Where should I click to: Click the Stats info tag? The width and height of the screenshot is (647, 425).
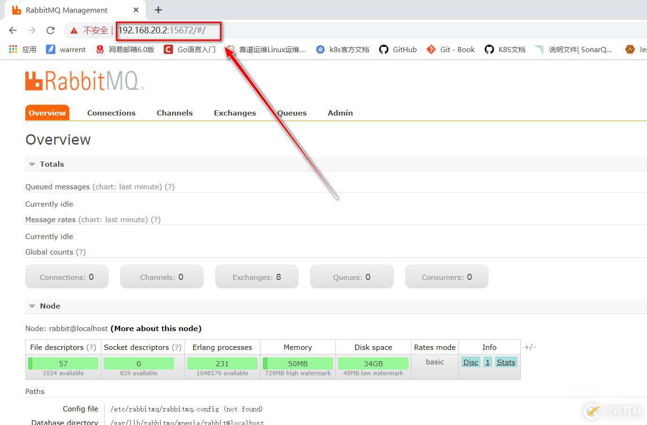coord(506,362)
